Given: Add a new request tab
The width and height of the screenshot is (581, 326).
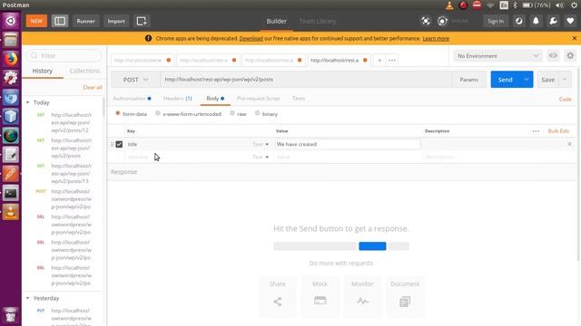Looking at the screenshot, I should click(379, 61).
